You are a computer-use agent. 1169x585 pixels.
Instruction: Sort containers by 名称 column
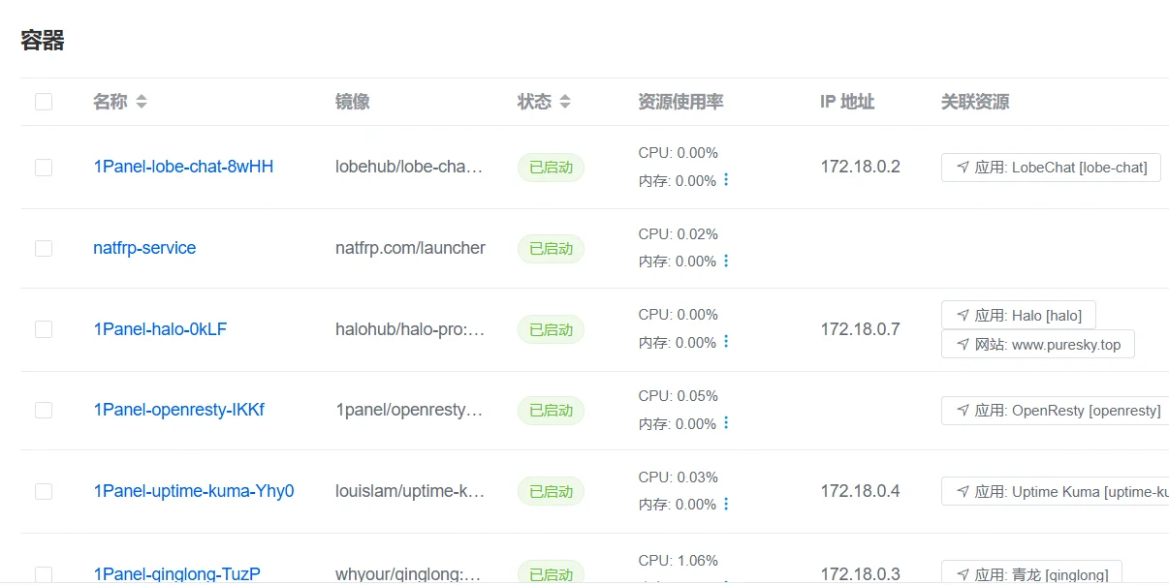pyautogui.click(x=142, y=102)
